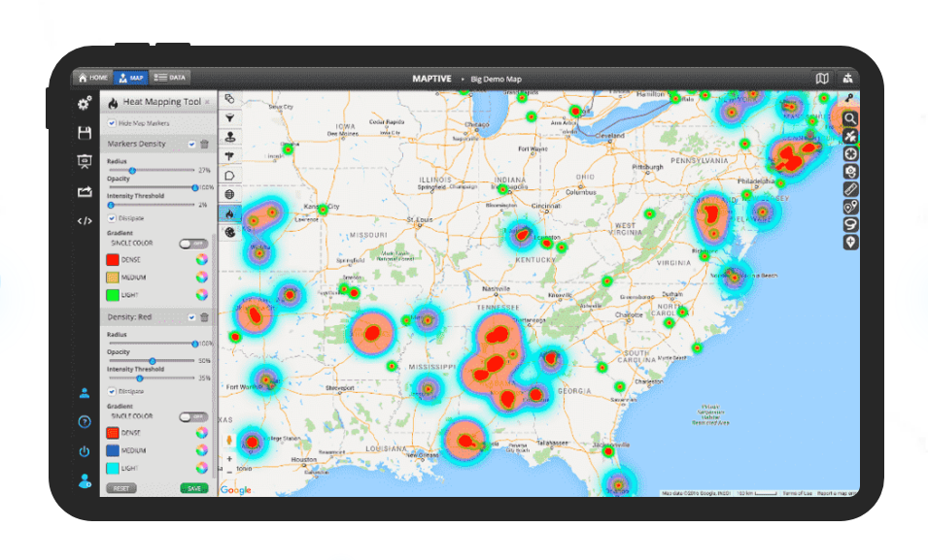Click the Big Demo Map title

click(x=496, y=79)
